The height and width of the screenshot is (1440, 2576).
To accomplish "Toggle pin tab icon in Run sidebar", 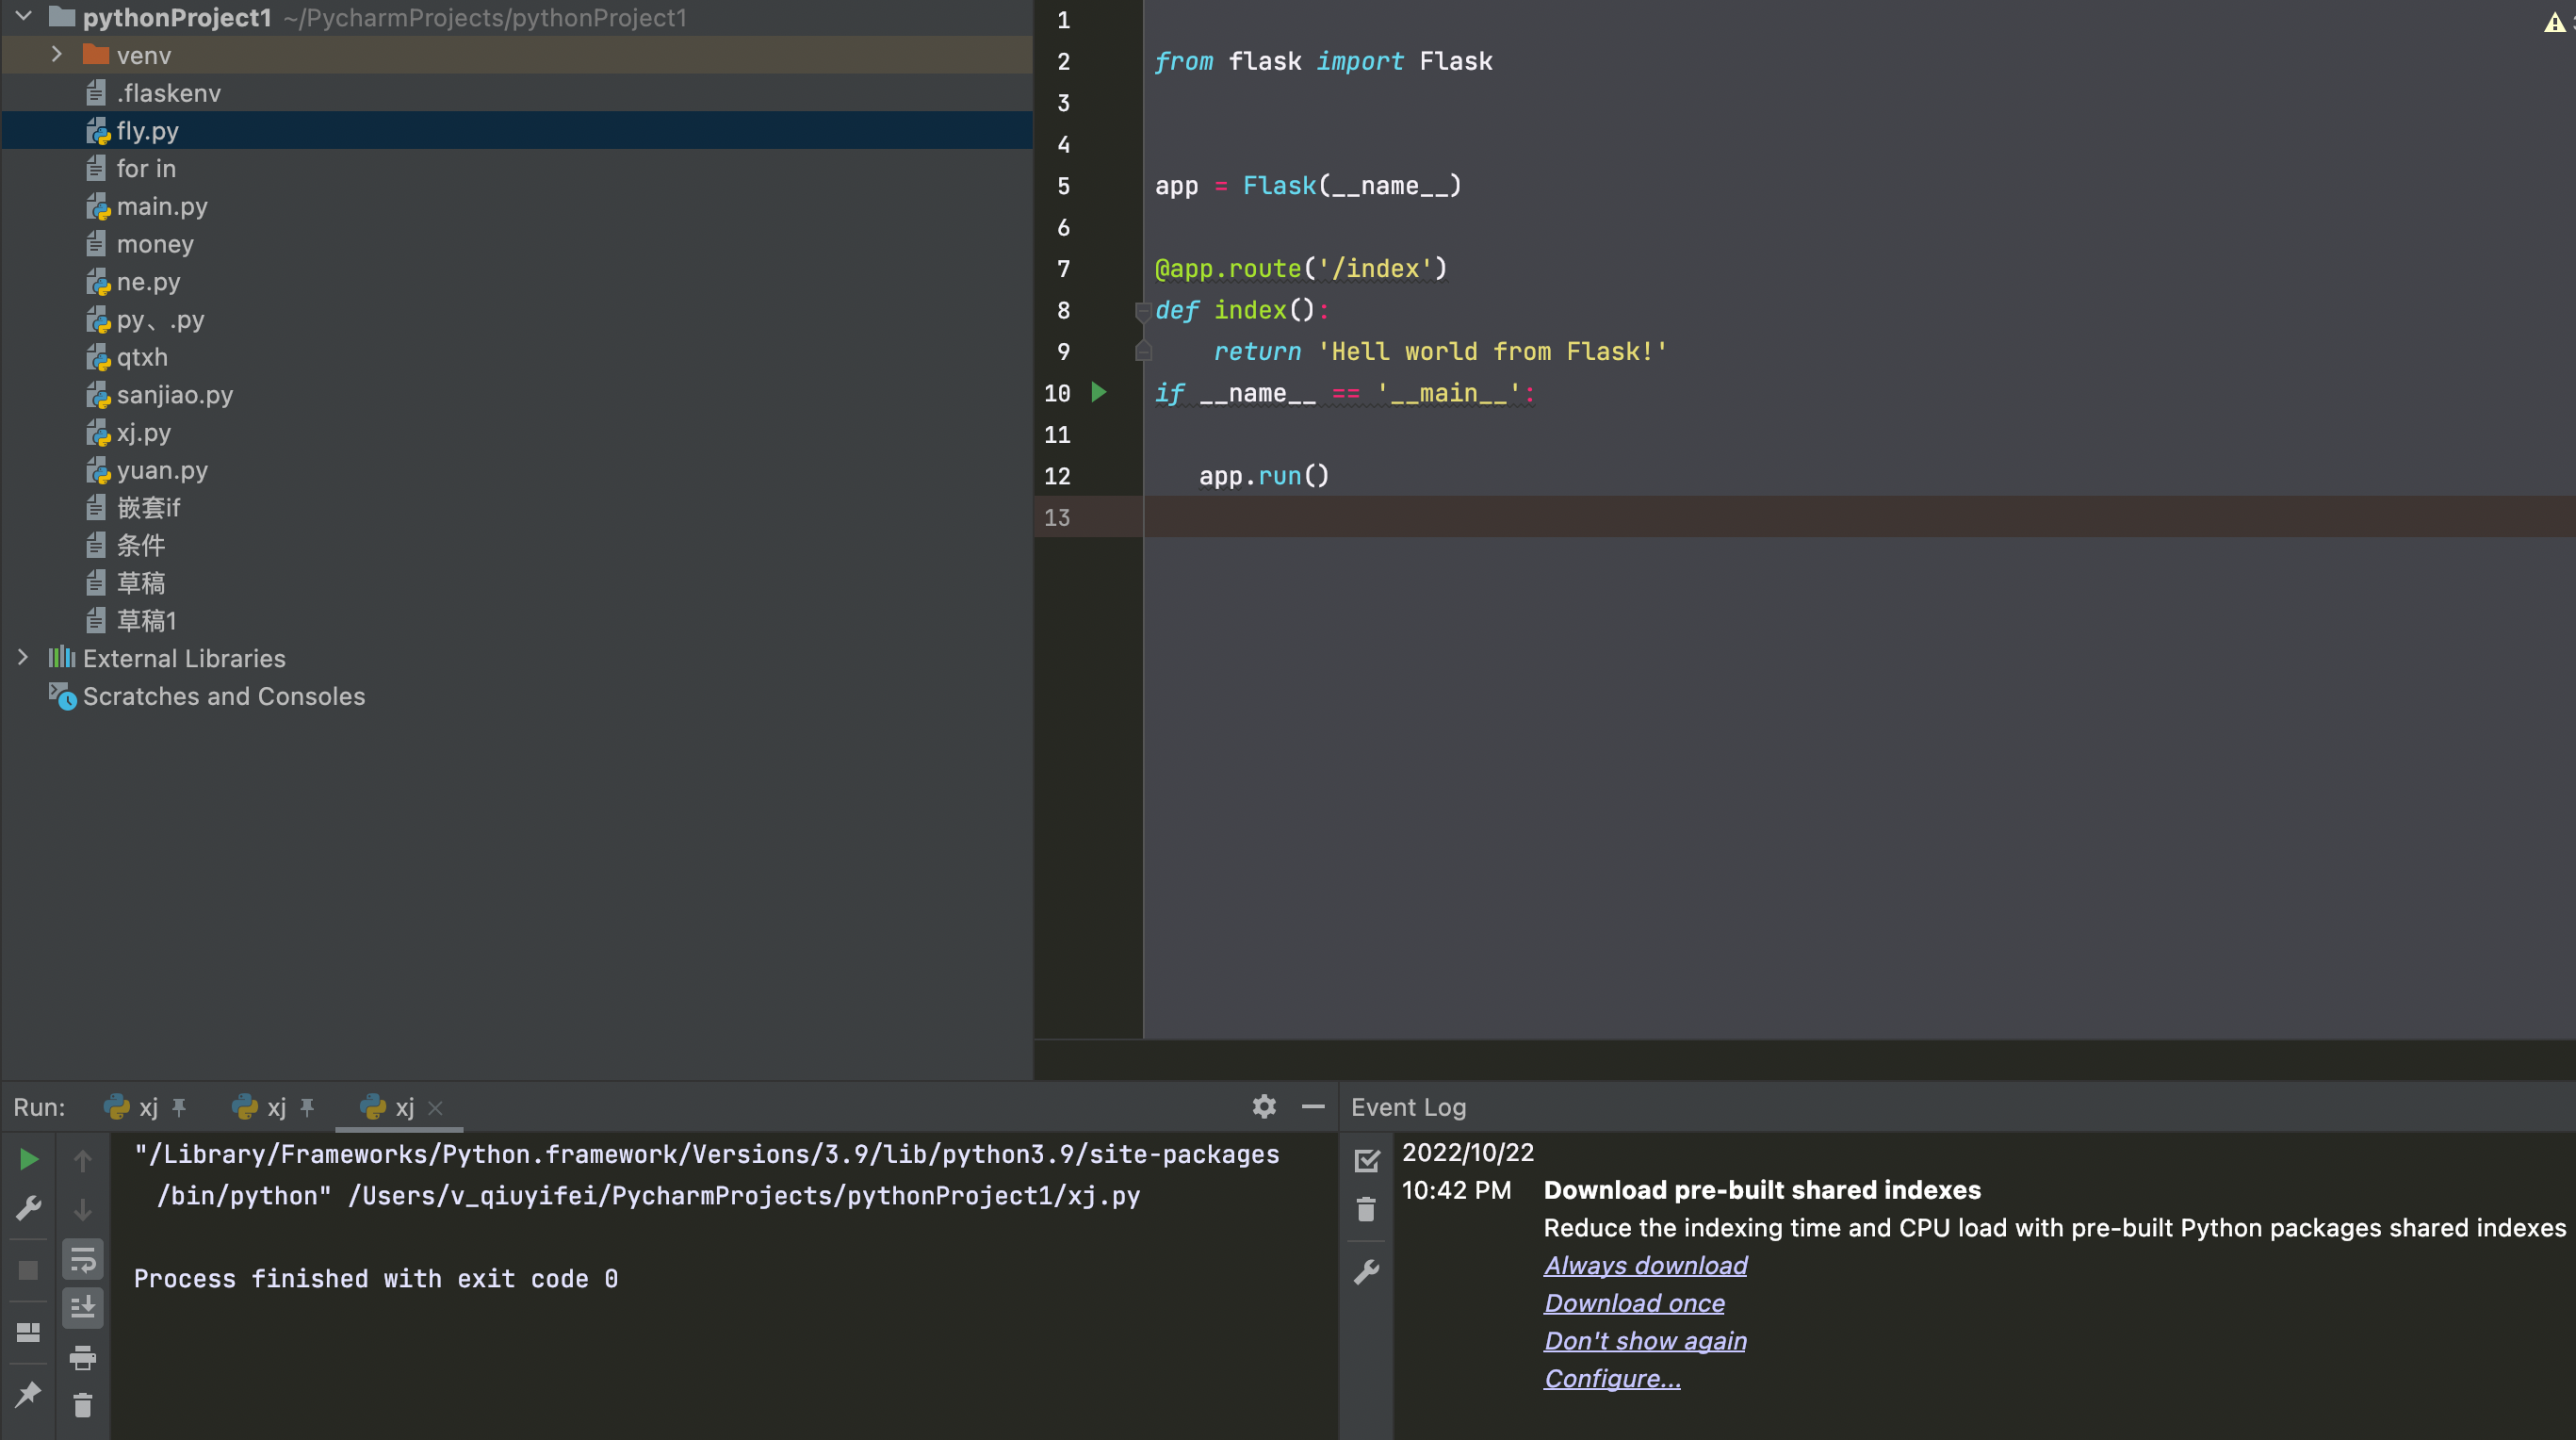I will [29, 1393].
